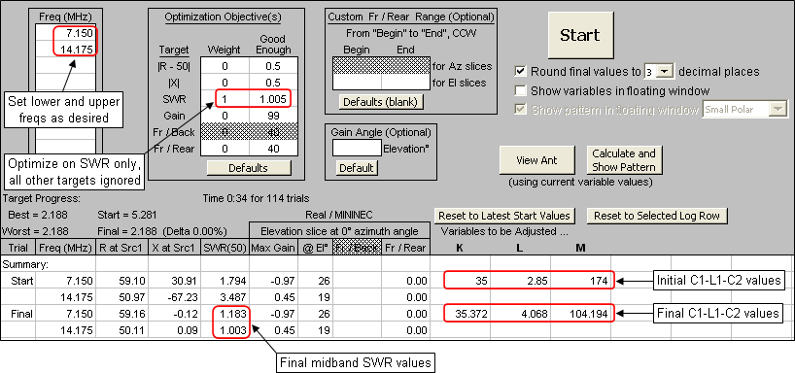Click variable K column header
This screenshot has width=795, height=373.
point(459,248)
